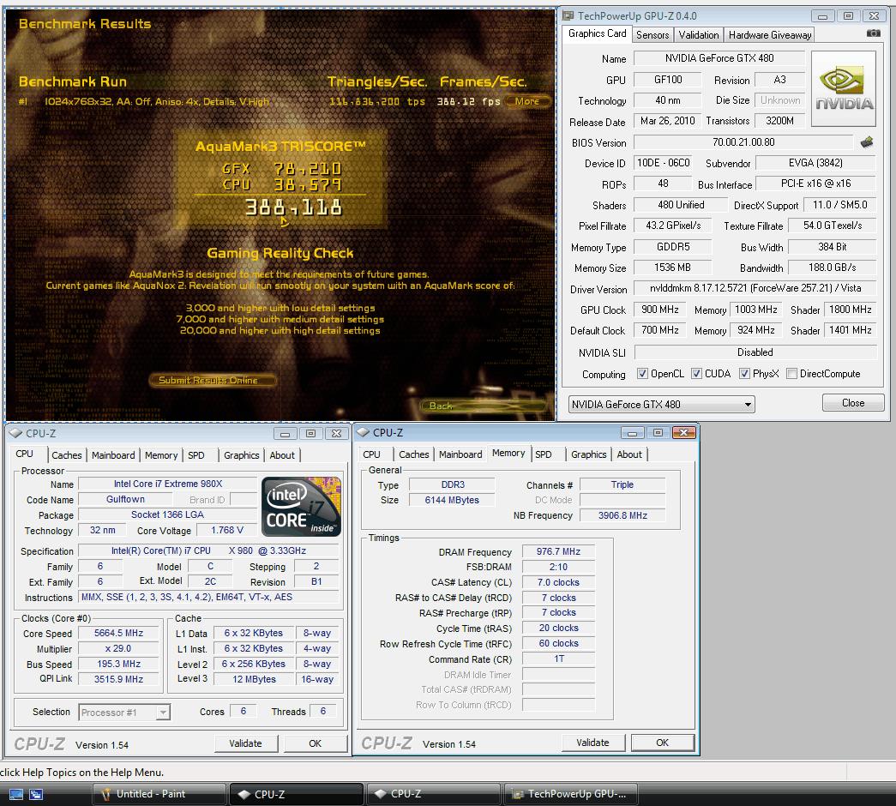Click the Core Speed value 5664.5 MHz
This screenshot has width=896, height=806.
point(118,634)
